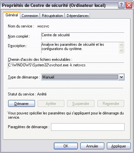
Task: Close the Propriétés de Centre de sécurité dialog
Action: [129, 5]
